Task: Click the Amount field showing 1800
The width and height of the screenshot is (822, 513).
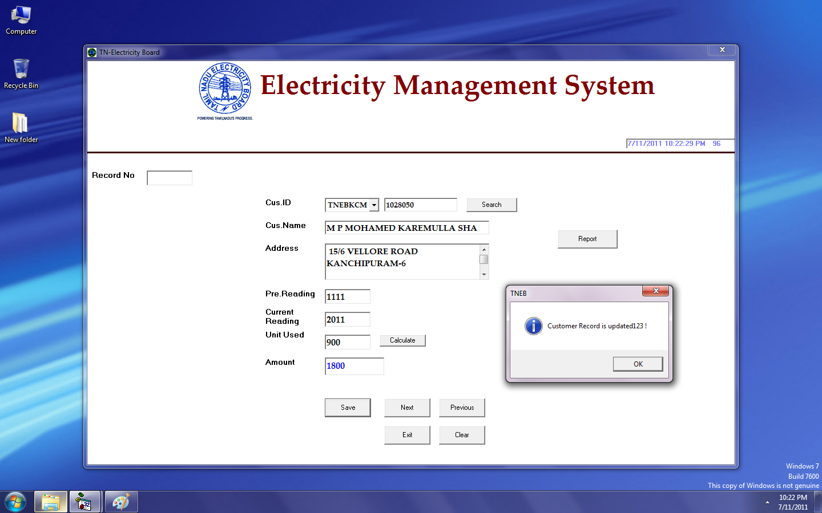Action: pyautogui.click(x=354, y=366)
